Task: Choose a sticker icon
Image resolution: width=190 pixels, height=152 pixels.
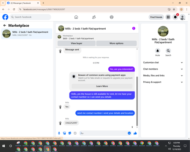Action: pos(70,133)
